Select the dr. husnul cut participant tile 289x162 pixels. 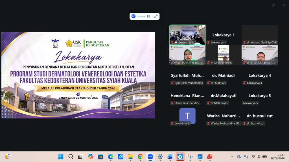(260, 116)
